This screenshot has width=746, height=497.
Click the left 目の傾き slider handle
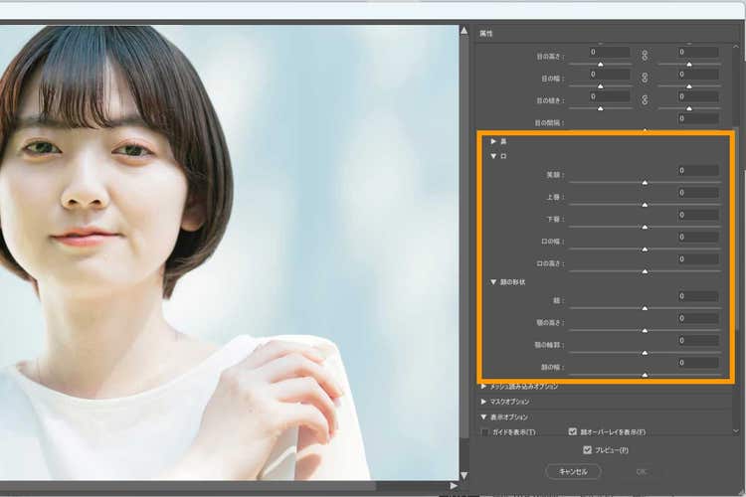point(601,109)
